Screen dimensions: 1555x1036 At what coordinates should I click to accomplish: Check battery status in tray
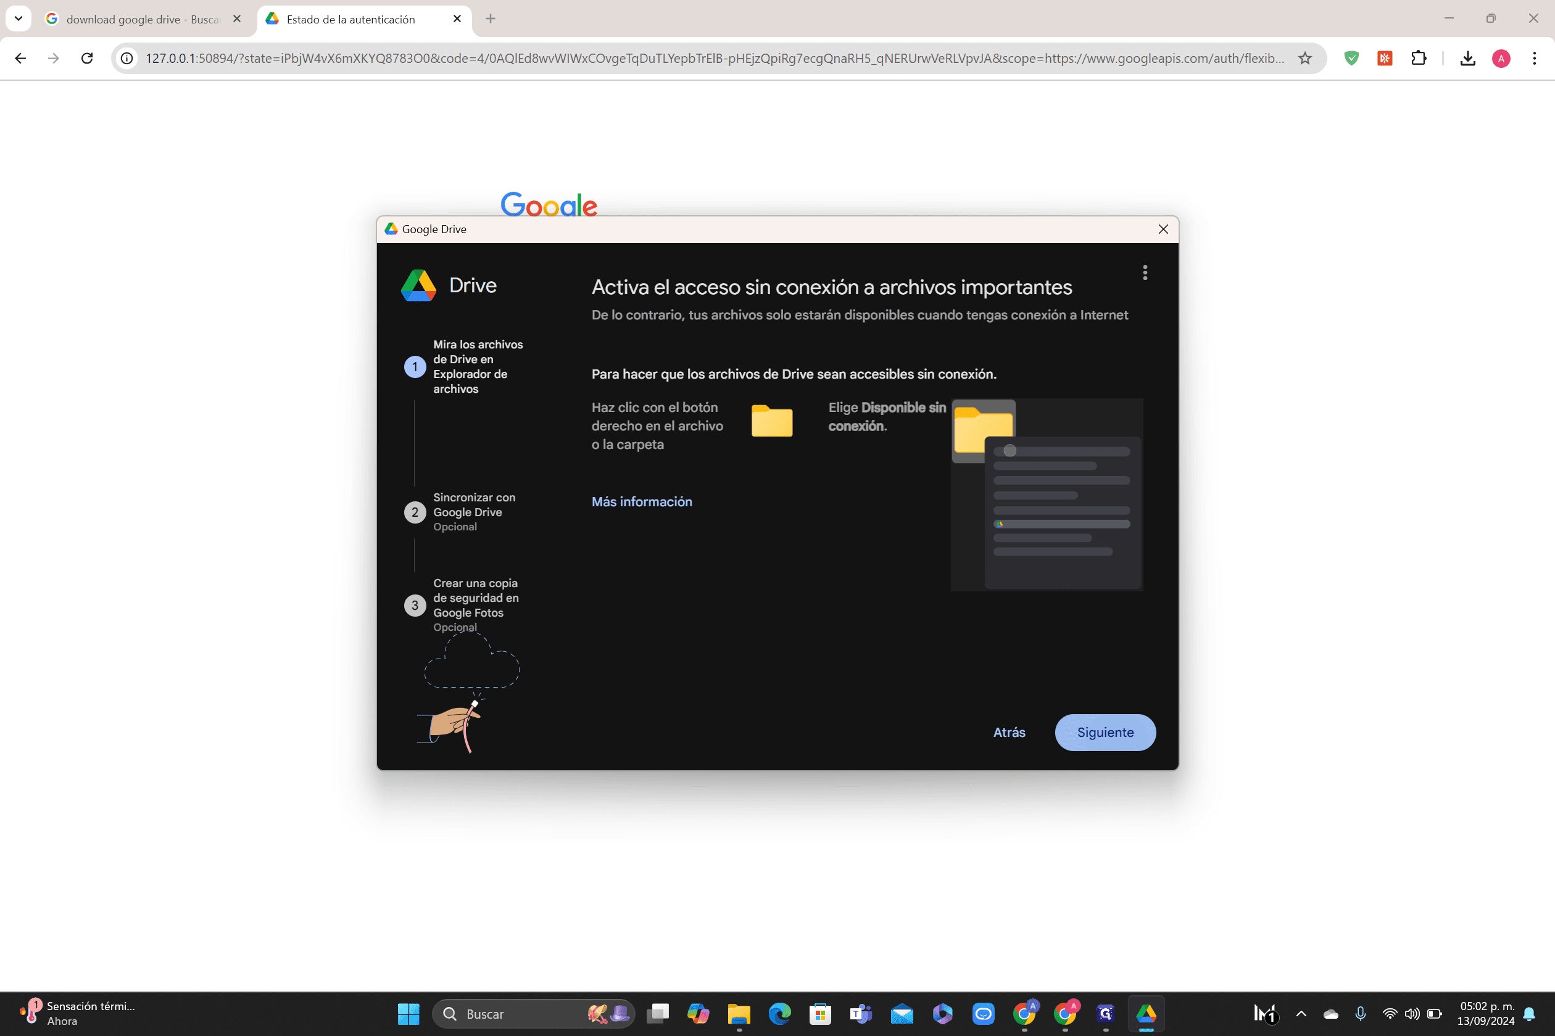[x=1434, y=1014]
